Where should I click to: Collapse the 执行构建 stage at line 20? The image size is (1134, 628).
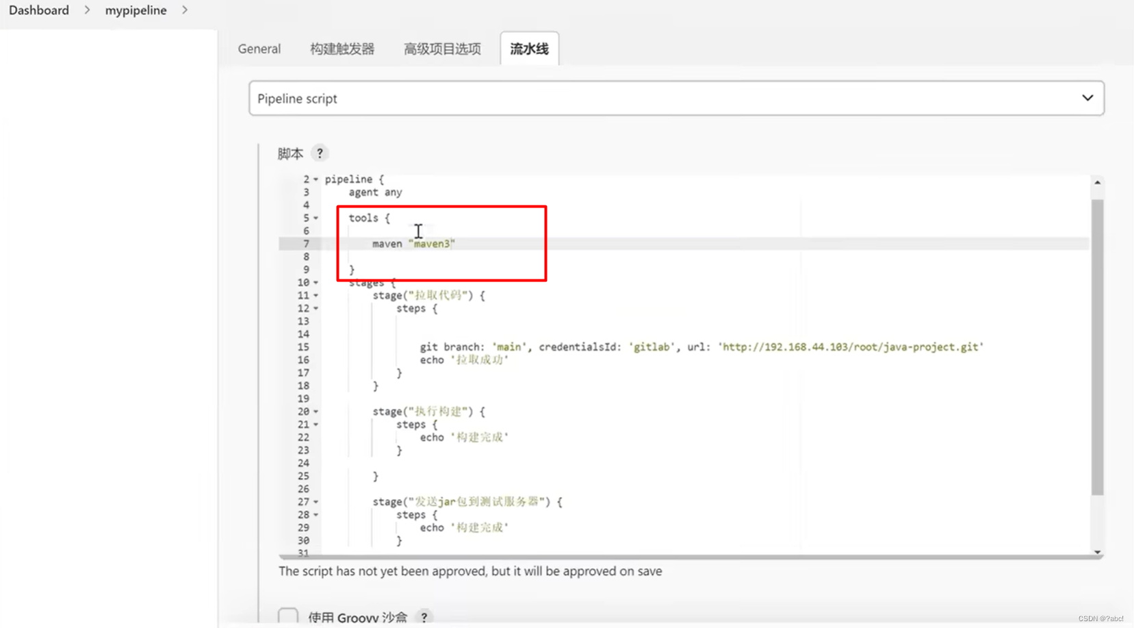point(315,411)
